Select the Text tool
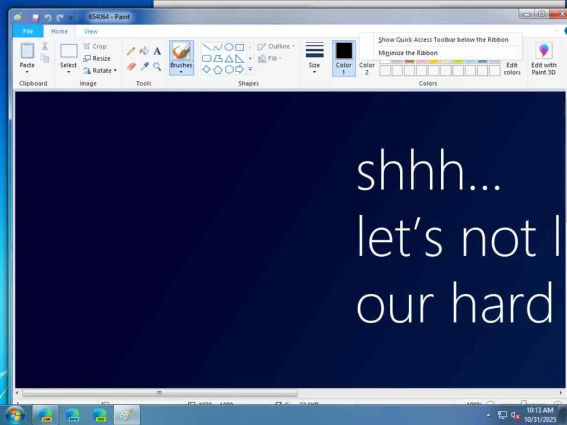This screenshot has height=425, width=567. [157, 51]
